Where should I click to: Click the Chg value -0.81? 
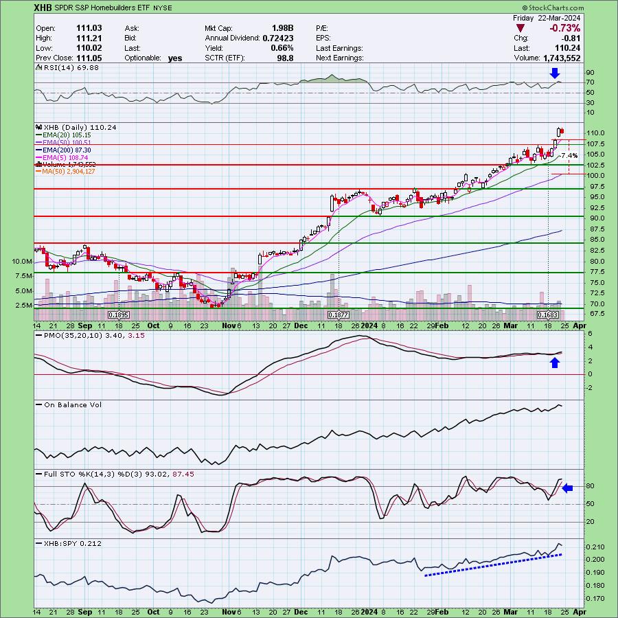tap(571, 38)
